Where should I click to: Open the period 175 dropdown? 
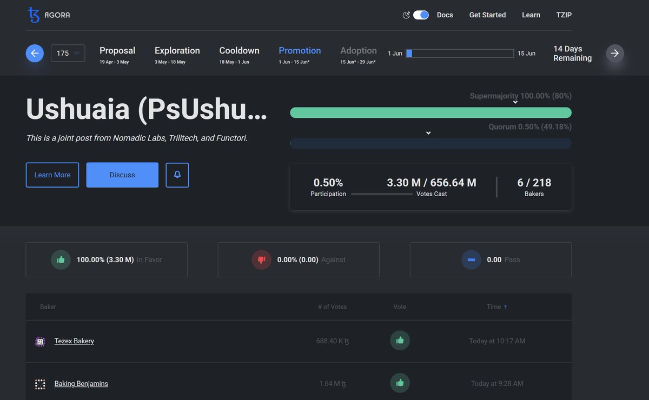(x=68, y=53)
